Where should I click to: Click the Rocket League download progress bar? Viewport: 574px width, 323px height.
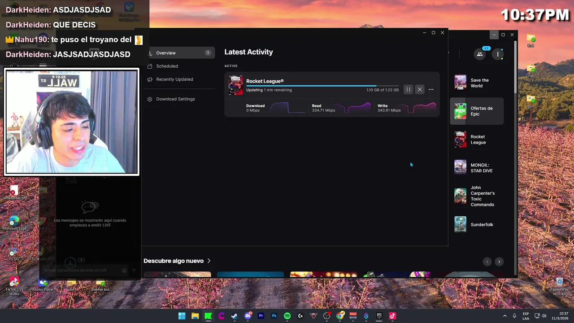tap(322, 86)
